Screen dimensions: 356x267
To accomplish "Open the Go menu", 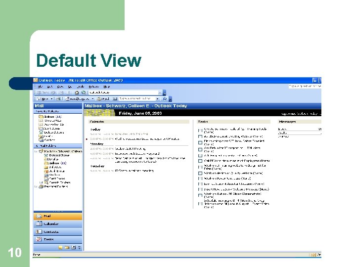I will coord(70,87).
